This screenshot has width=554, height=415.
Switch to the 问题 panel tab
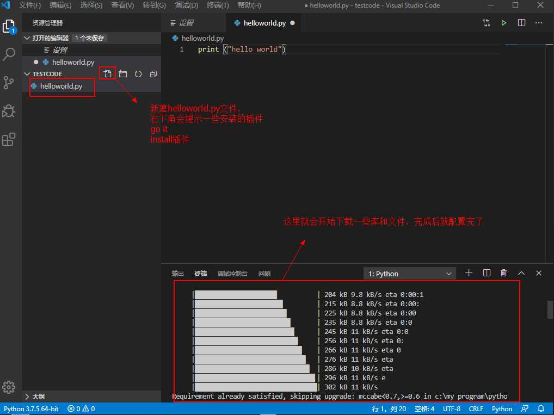click(x=264, y=274)
